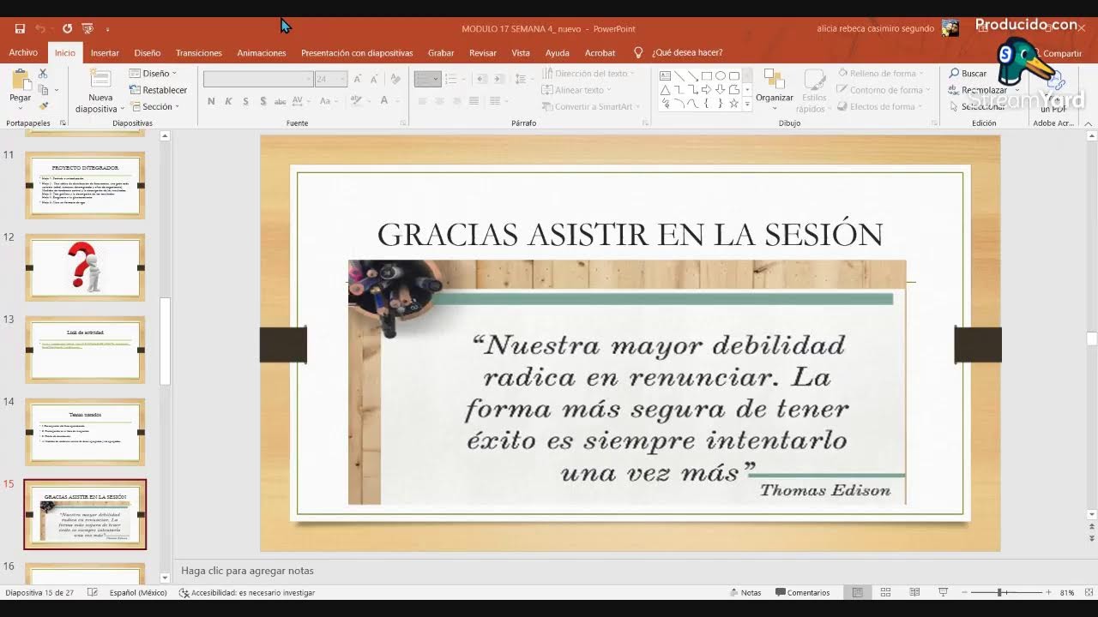Switch to Presentación con diapositivas tab
This screenshot has height=617, width=1098.
click(357, 52)
